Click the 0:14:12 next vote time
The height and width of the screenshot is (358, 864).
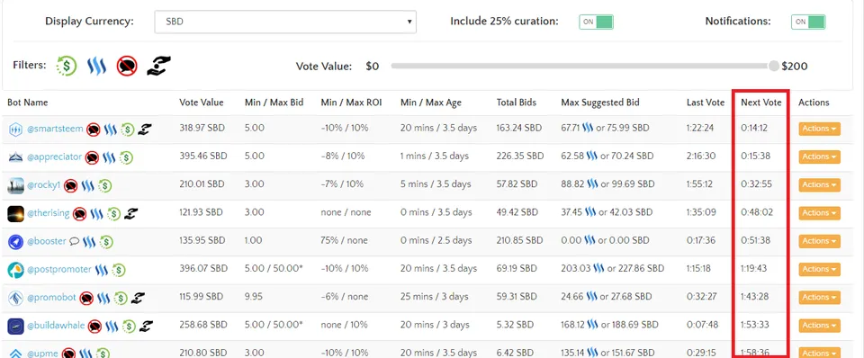tap(754, 129)
